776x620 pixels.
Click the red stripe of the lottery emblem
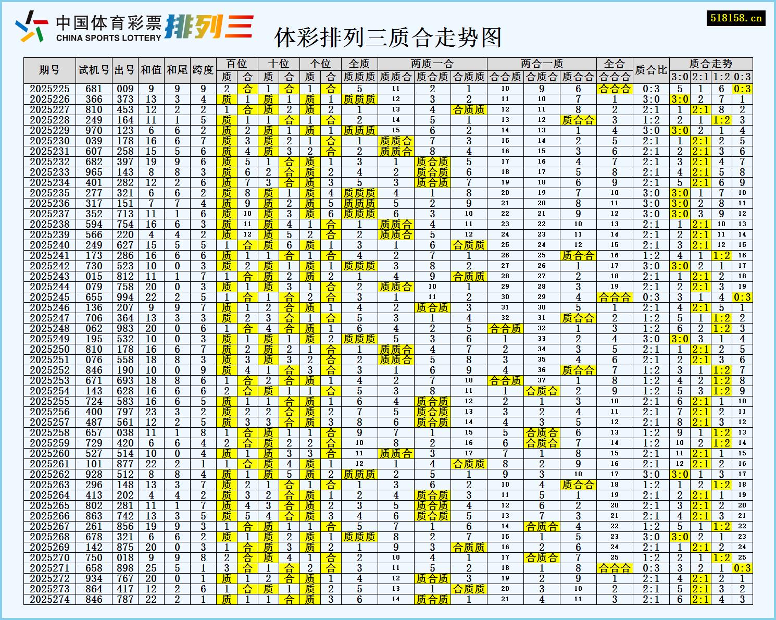click(40, 22)
